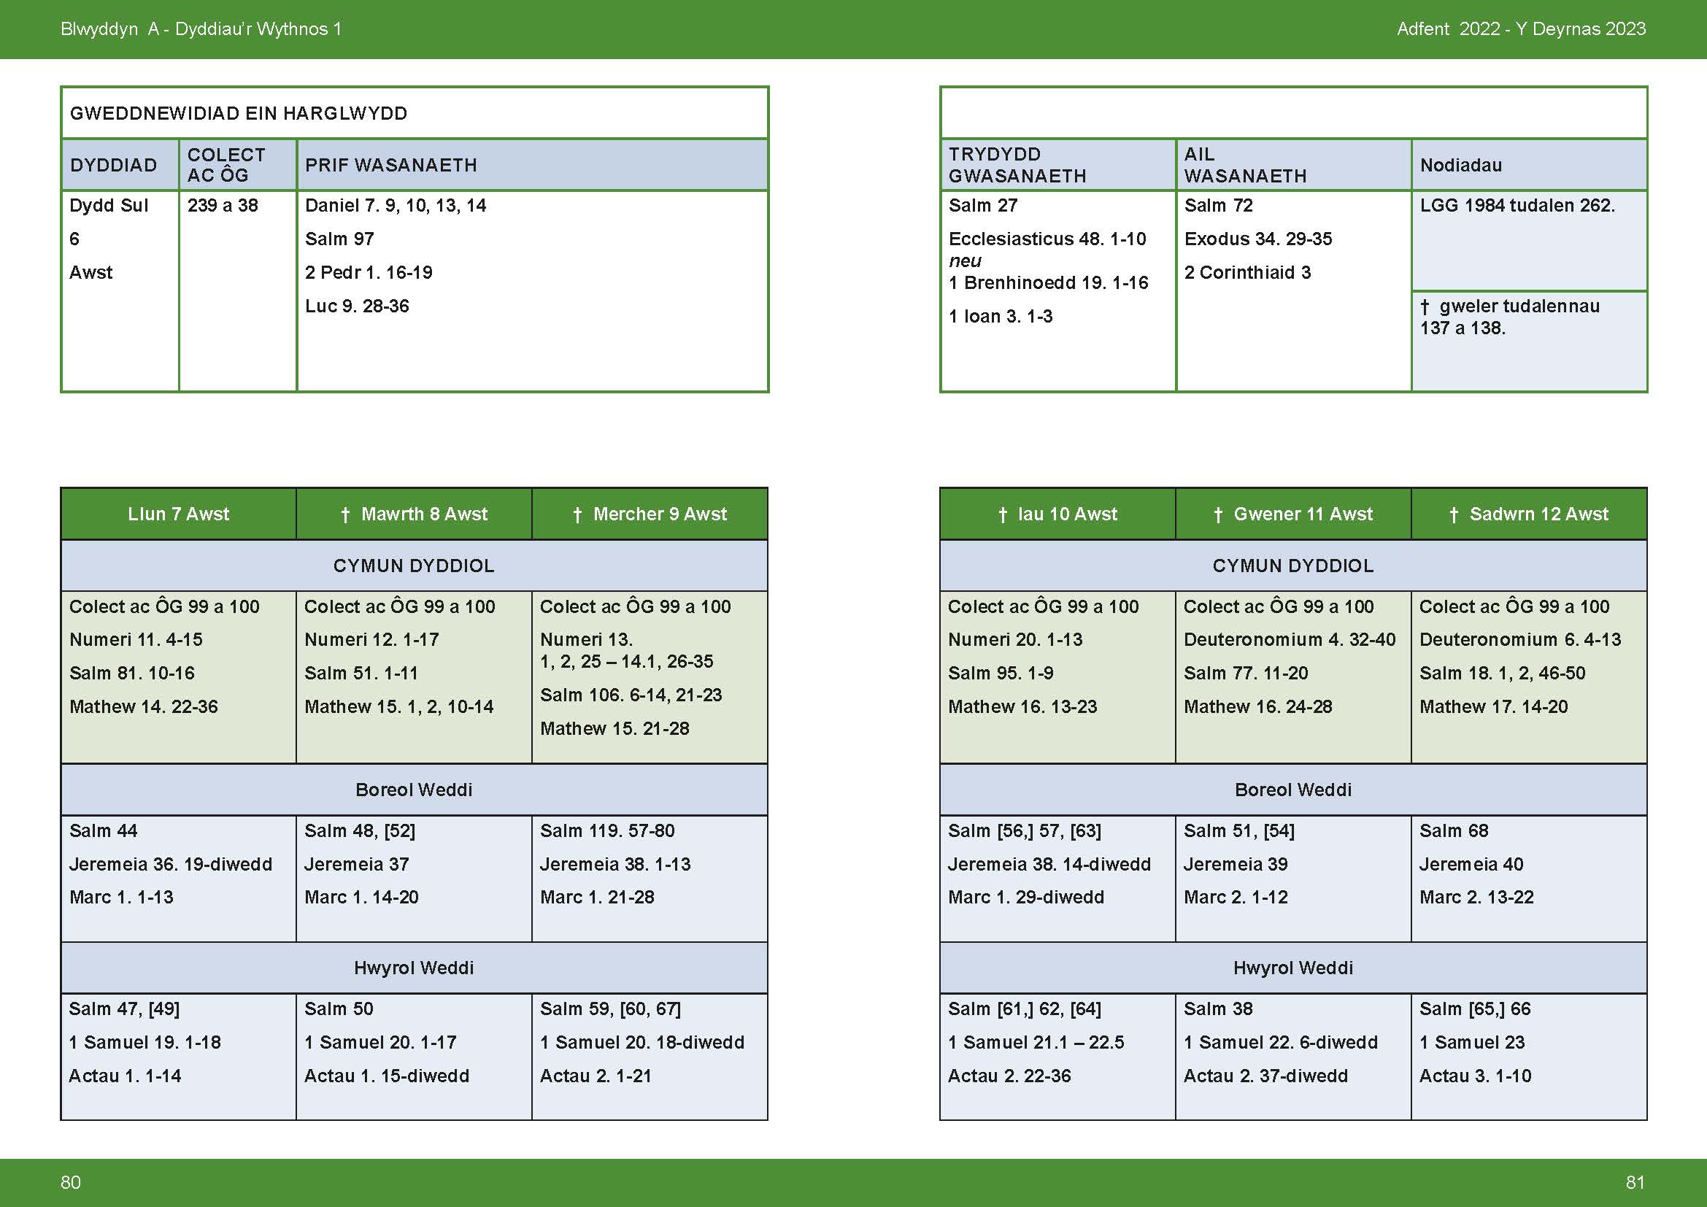The image size is (1707, 1207).
Task: Click the reading 'Deuteronomium 4. 32-40'
Action: pyautogui.click(x=1290, y=639)
